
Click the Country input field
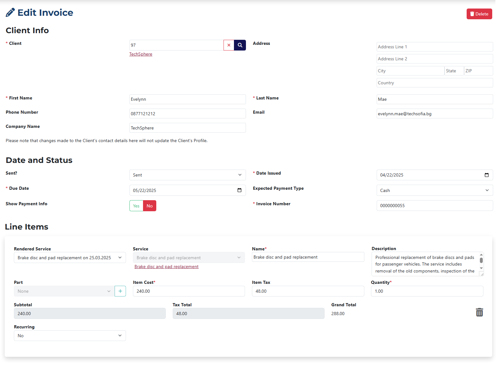pyautogui.click(x=435, y=83)
